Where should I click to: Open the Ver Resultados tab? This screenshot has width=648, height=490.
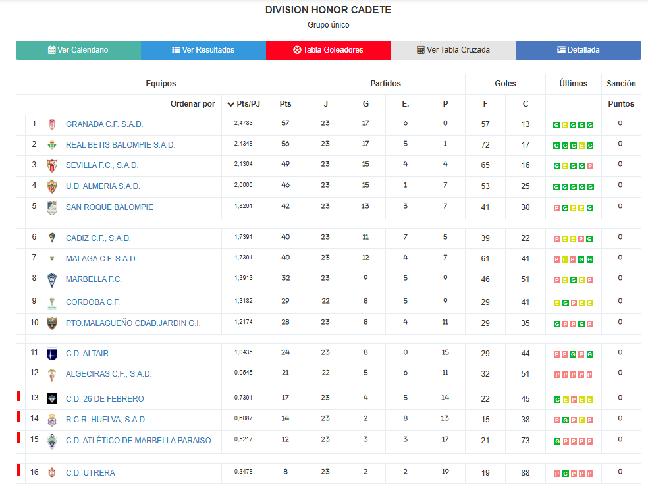tap(203, 50)
